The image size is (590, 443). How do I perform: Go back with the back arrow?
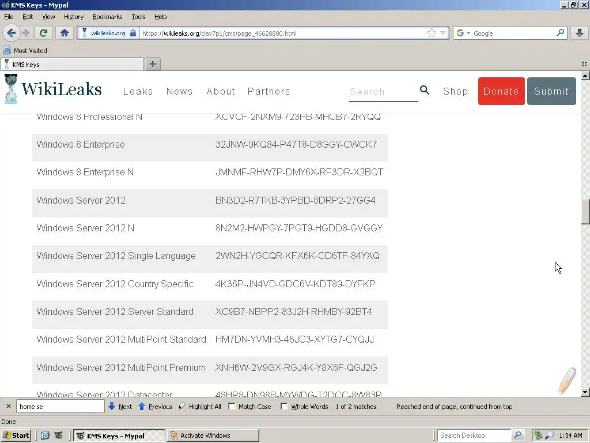(x=12, y=33)
